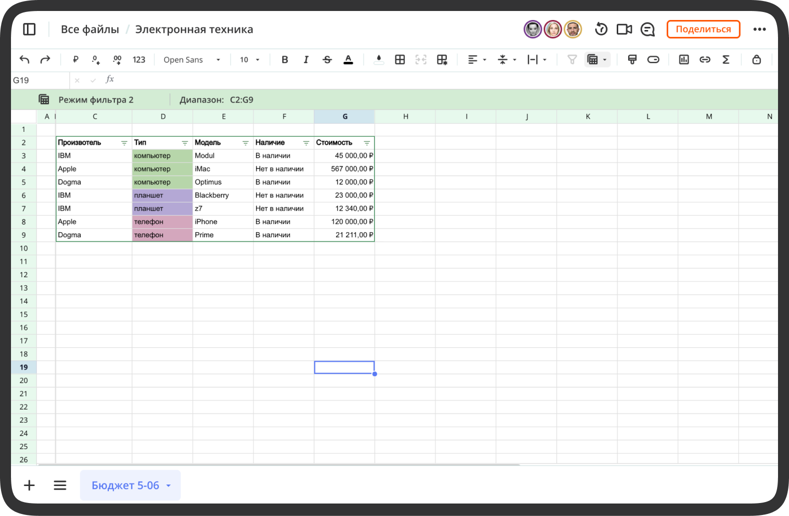Click the undo arrow
789x516 pixels.
[24, 59]
